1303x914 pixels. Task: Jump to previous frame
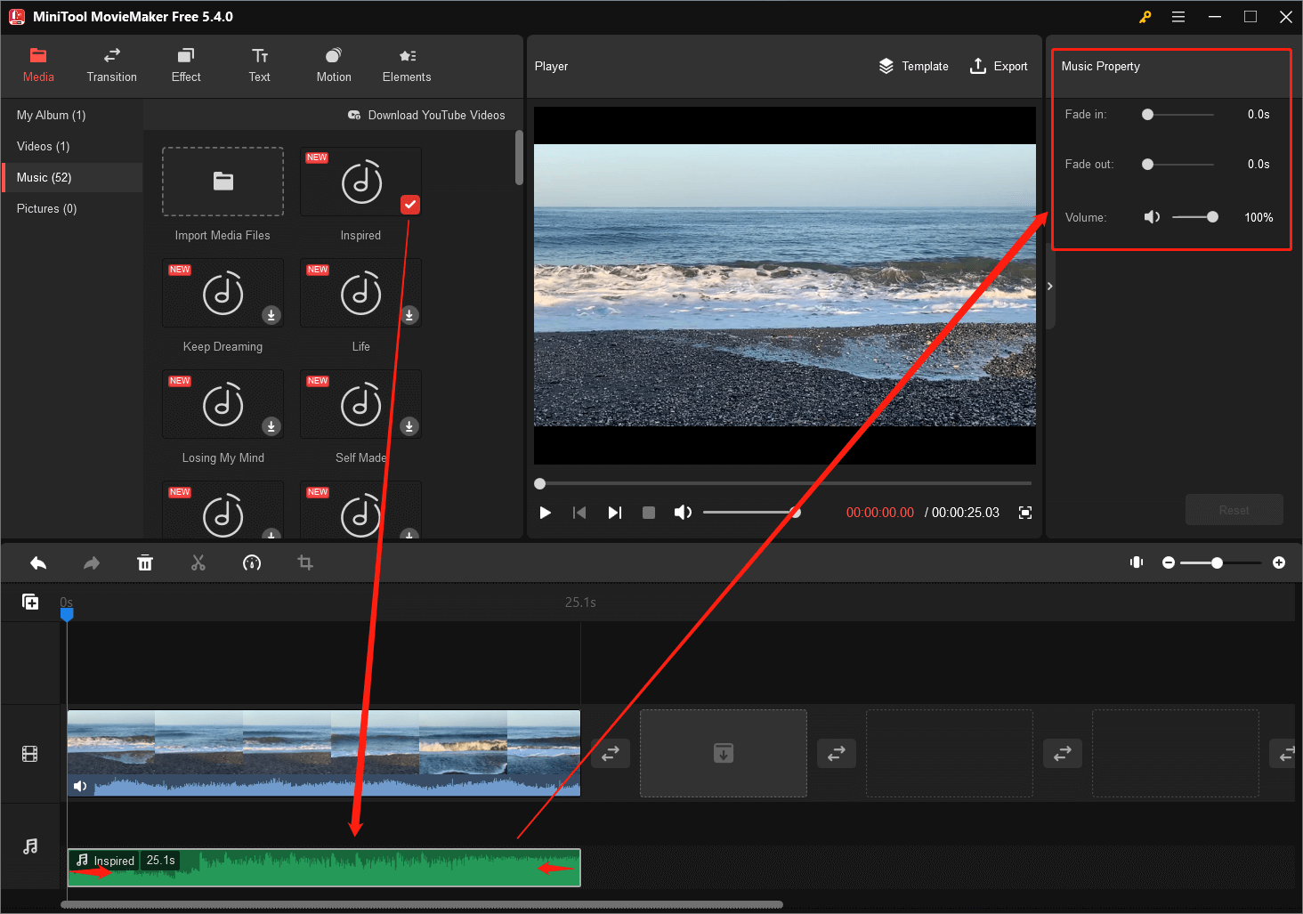pyautogui.click(x=579, y=513)
